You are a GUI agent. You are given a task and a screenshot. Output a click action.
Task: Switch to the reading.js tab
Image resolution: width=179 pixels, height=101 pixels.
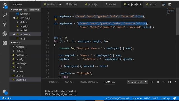click(x=52, y=4)
